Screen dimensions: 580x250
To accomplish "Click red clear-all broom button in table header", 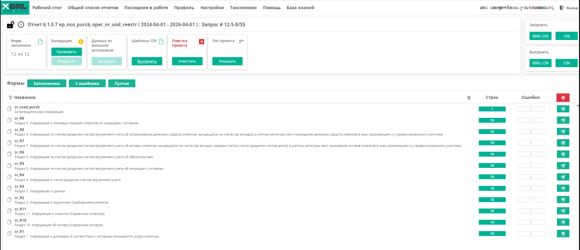I will pyautogui.click(x=563, y=98).
